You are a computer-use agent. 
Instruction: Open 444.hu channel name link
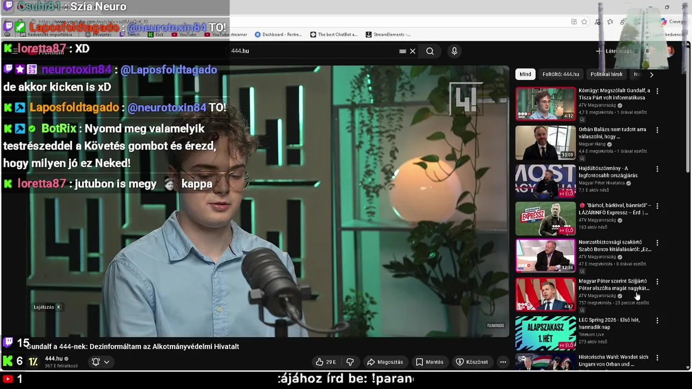(54, 359)
